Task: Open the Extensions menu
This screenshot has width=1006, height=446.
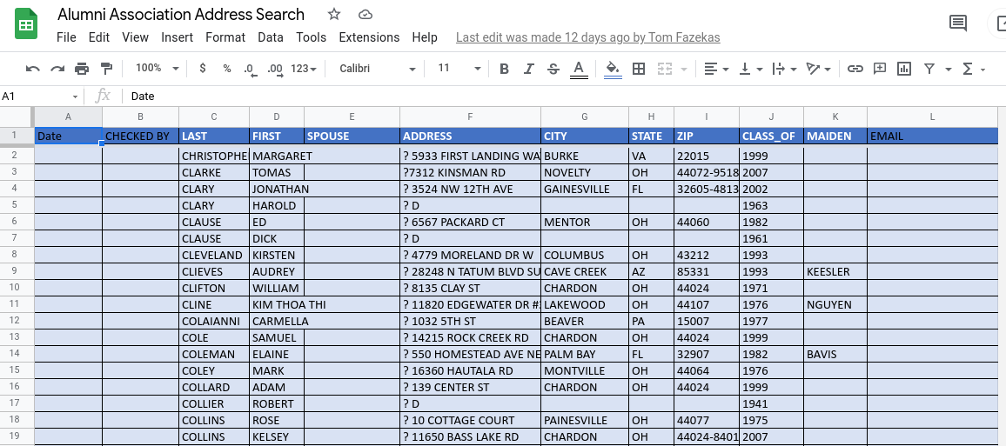Action: click(369, 37)
